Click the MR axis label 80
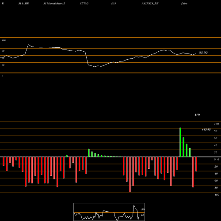Image resolution: width=221 pixels, height=221 pixels. (x=216, y=131)
